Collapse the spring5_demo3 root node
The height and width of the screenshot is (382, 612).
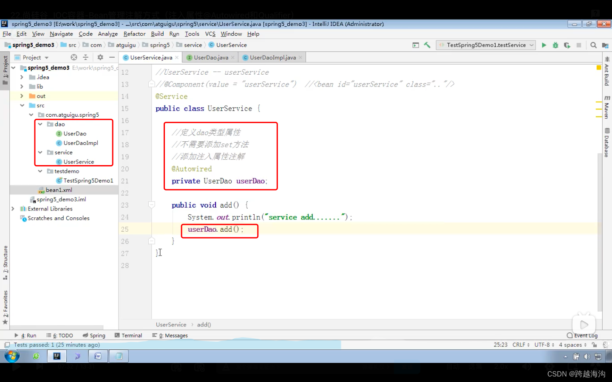click(14, 68)
